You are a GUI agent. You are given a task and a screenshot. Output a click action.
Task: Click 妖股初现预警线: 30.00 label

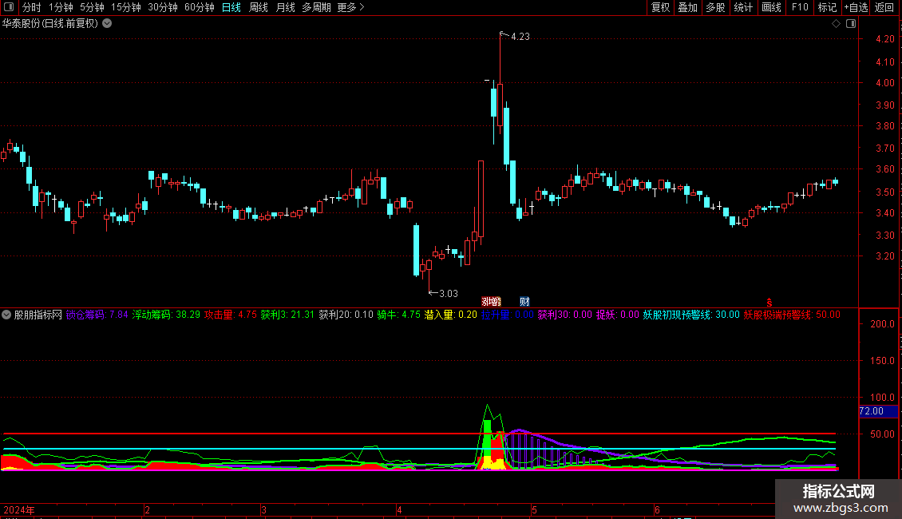(x=691, y=315)
